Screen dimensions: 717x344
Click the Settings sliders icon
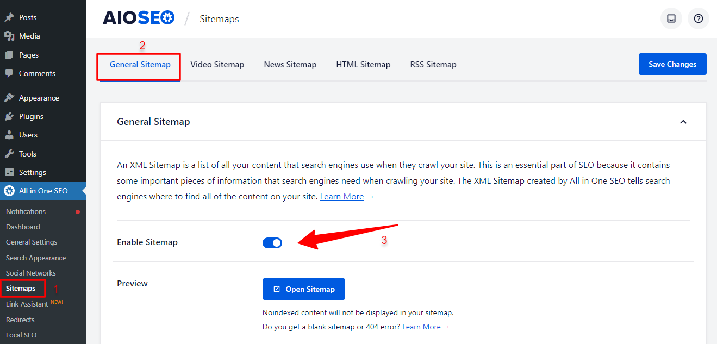pyautogui.click(x=9, y=172)
